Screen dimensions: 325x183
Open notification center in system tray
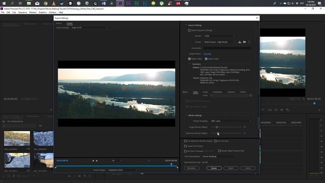click(319, 4)
